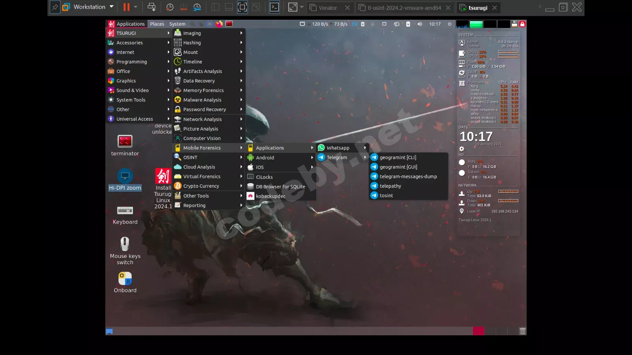
Task: Expand the Password Recovery submenu
Action: tap(209, 109)
